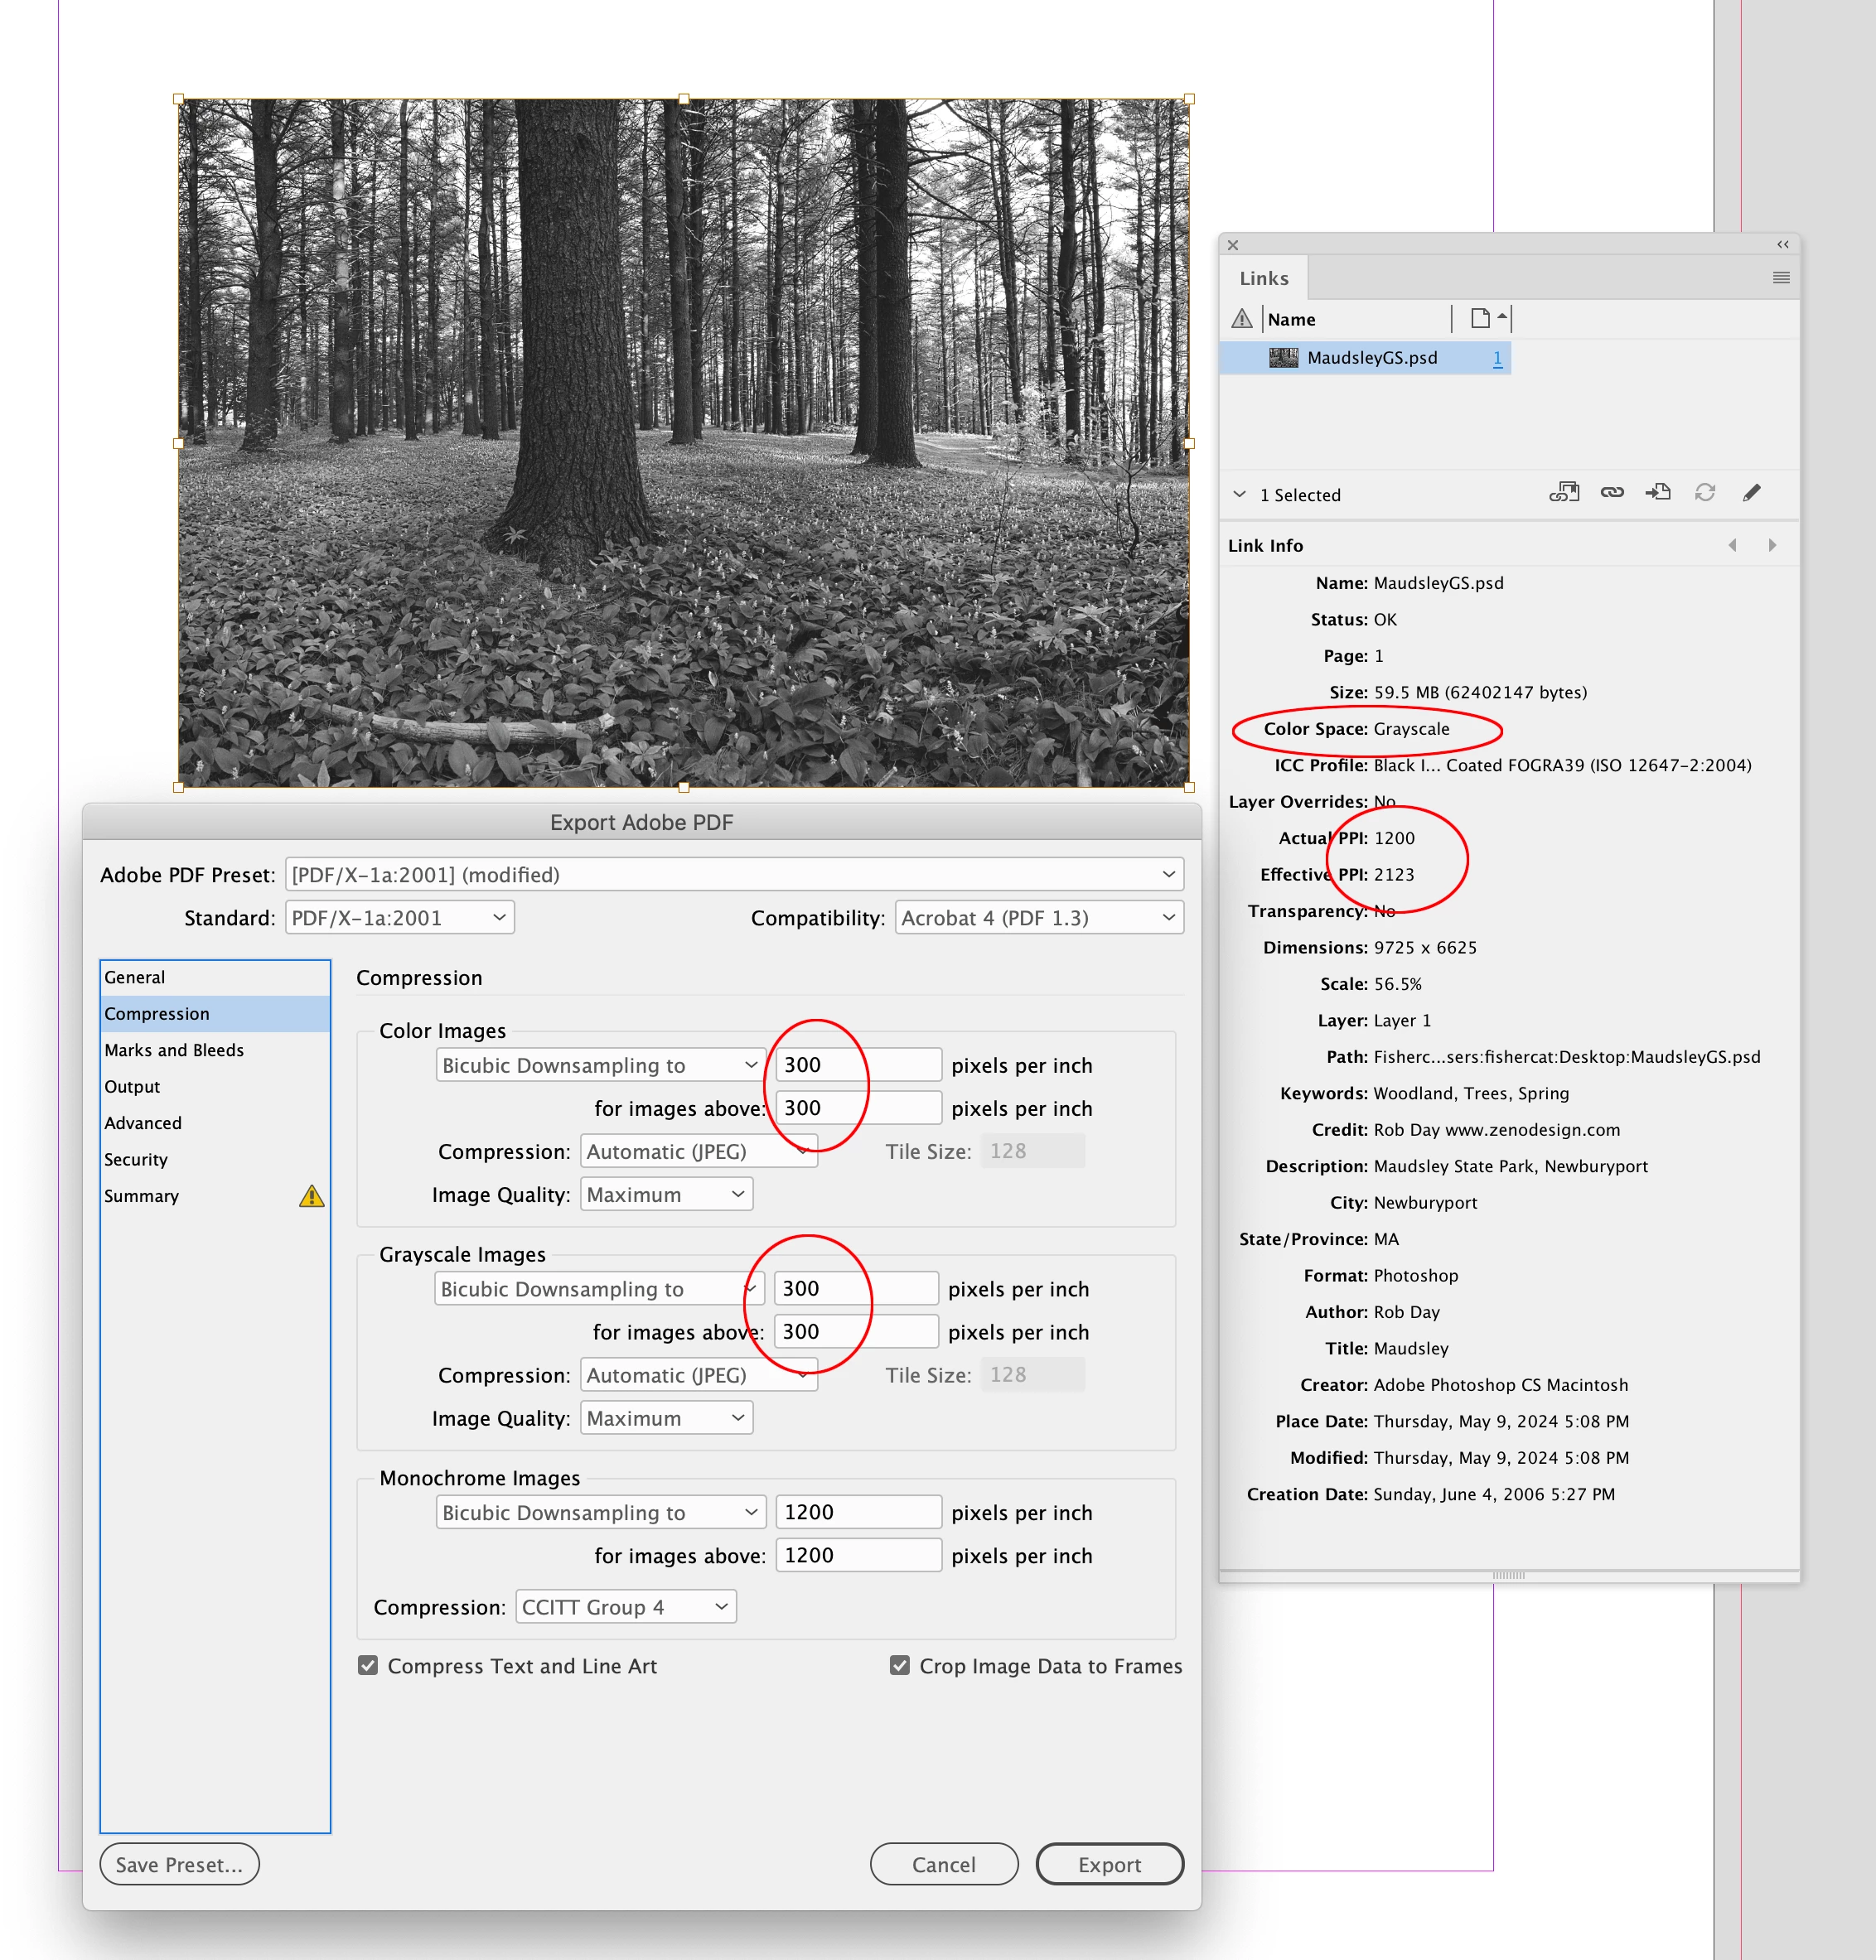Click the Update Link refresh icon

tap(1705, 493)
